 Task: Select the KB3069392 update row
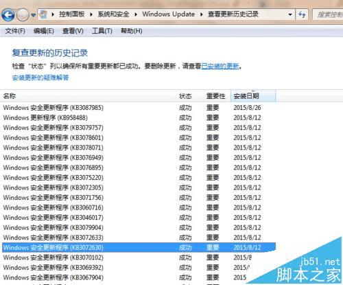(139, 267)
